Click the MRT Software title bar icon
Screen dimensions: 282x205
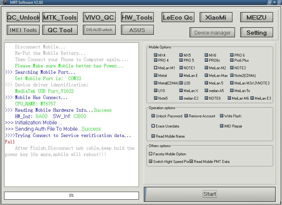(4, 2)
